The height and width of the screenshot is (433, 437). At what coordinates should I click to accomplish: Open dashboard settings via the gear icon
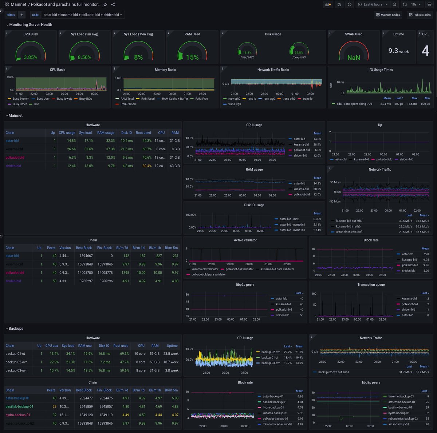(349, 4)
